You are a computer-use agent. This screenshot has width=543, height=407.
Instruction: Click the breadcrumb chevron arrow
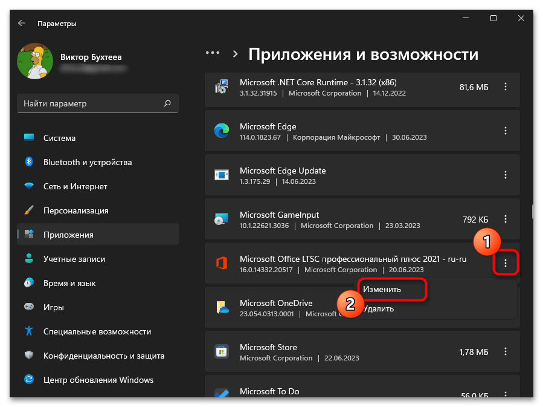236,54
